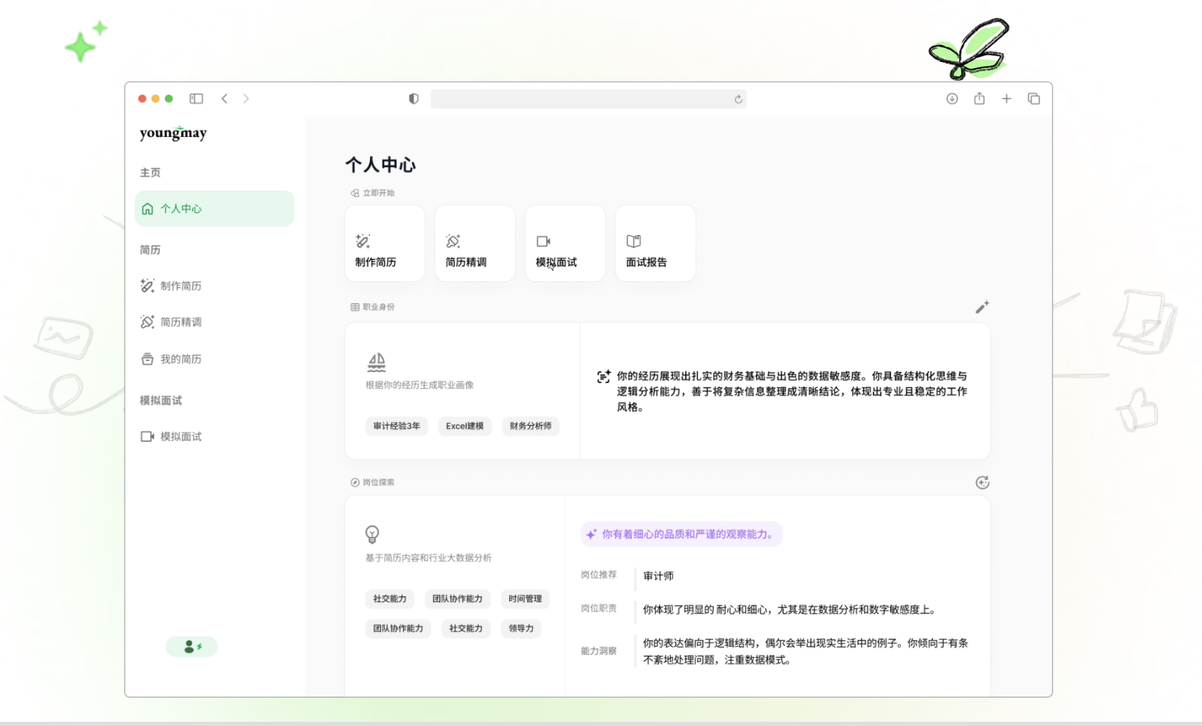
Task: Select the 领导力 tag
Action: (x=521, y=629)
